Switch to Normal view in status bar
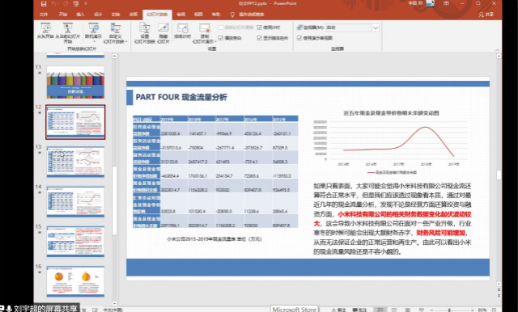Screen dimensions: 518x312 (x=380, y=310)
